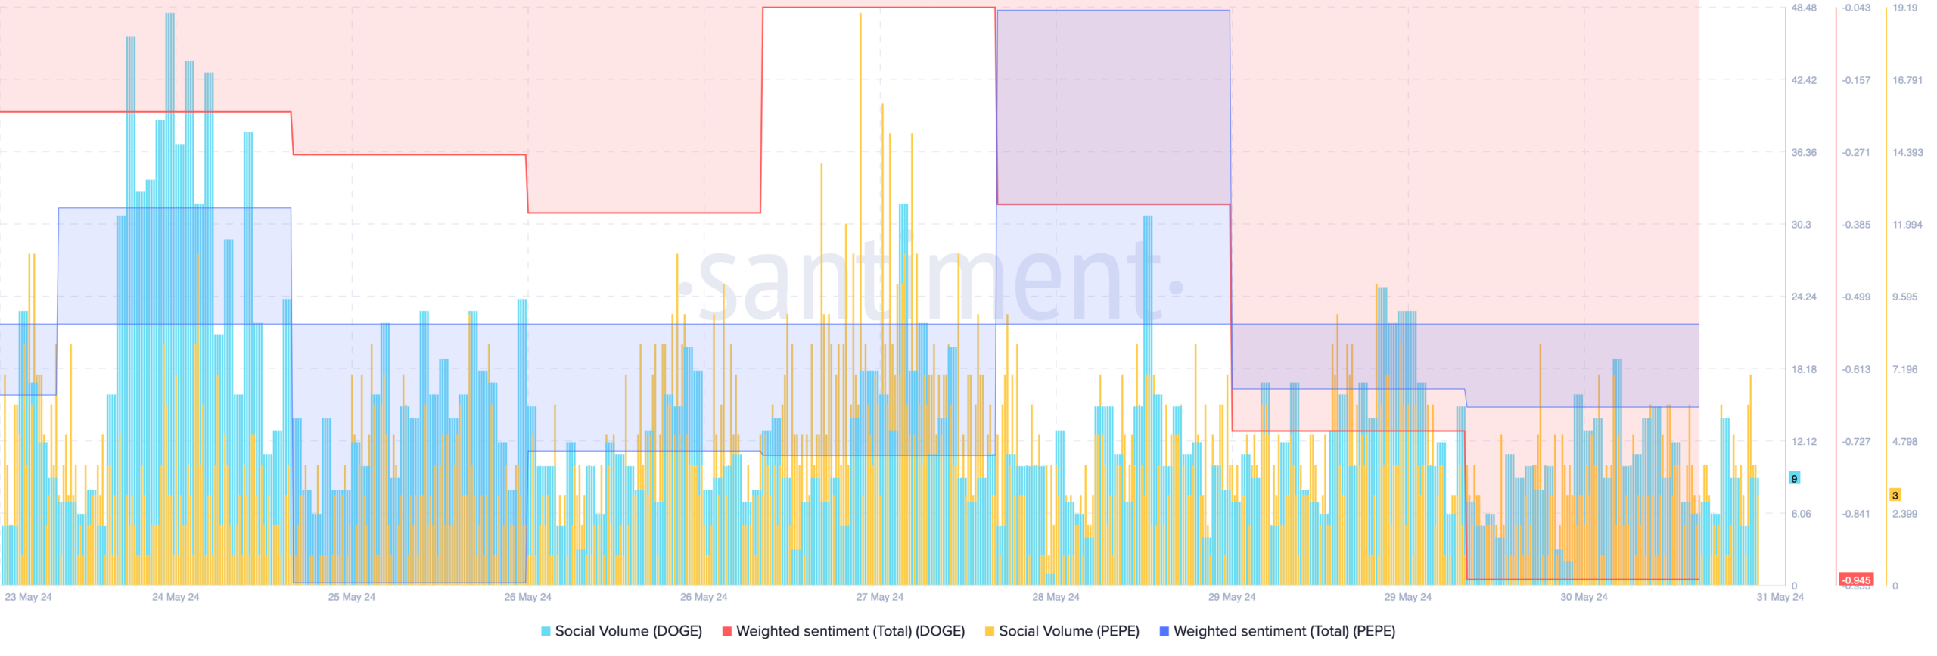
Task: Click the '-0.271' sentiment axis value
Action: click(x=1856, y=152)
